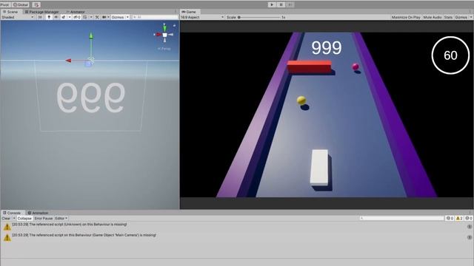Click collapse count badge on Main Camera message

point(470,237)
